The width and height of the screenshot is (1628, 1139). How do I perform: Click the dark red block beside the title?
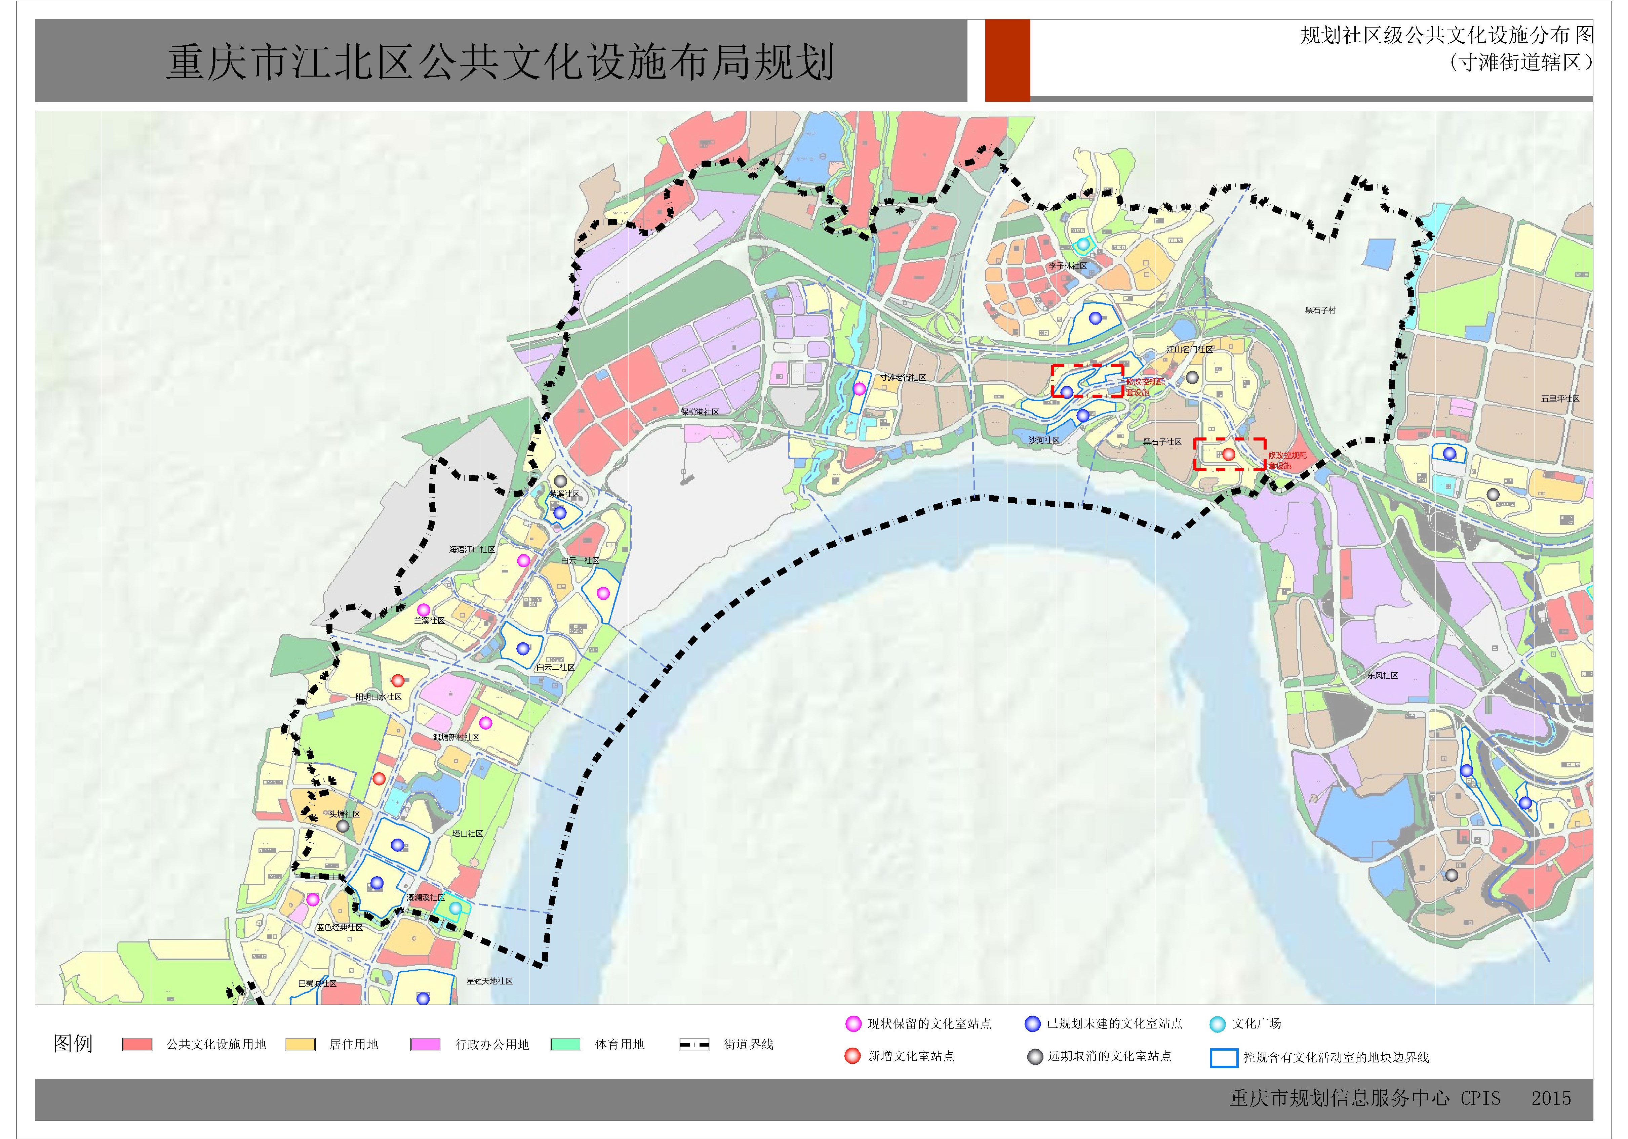pyautogui.click(x=1007, y=60)
